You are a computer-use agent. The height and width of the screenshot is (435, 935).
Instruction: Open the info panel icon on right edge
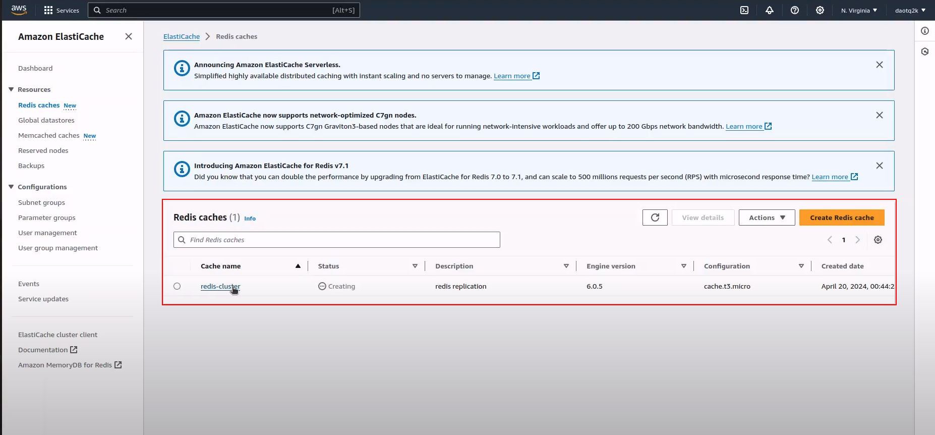pyautogui.click(x=925, y=31)
